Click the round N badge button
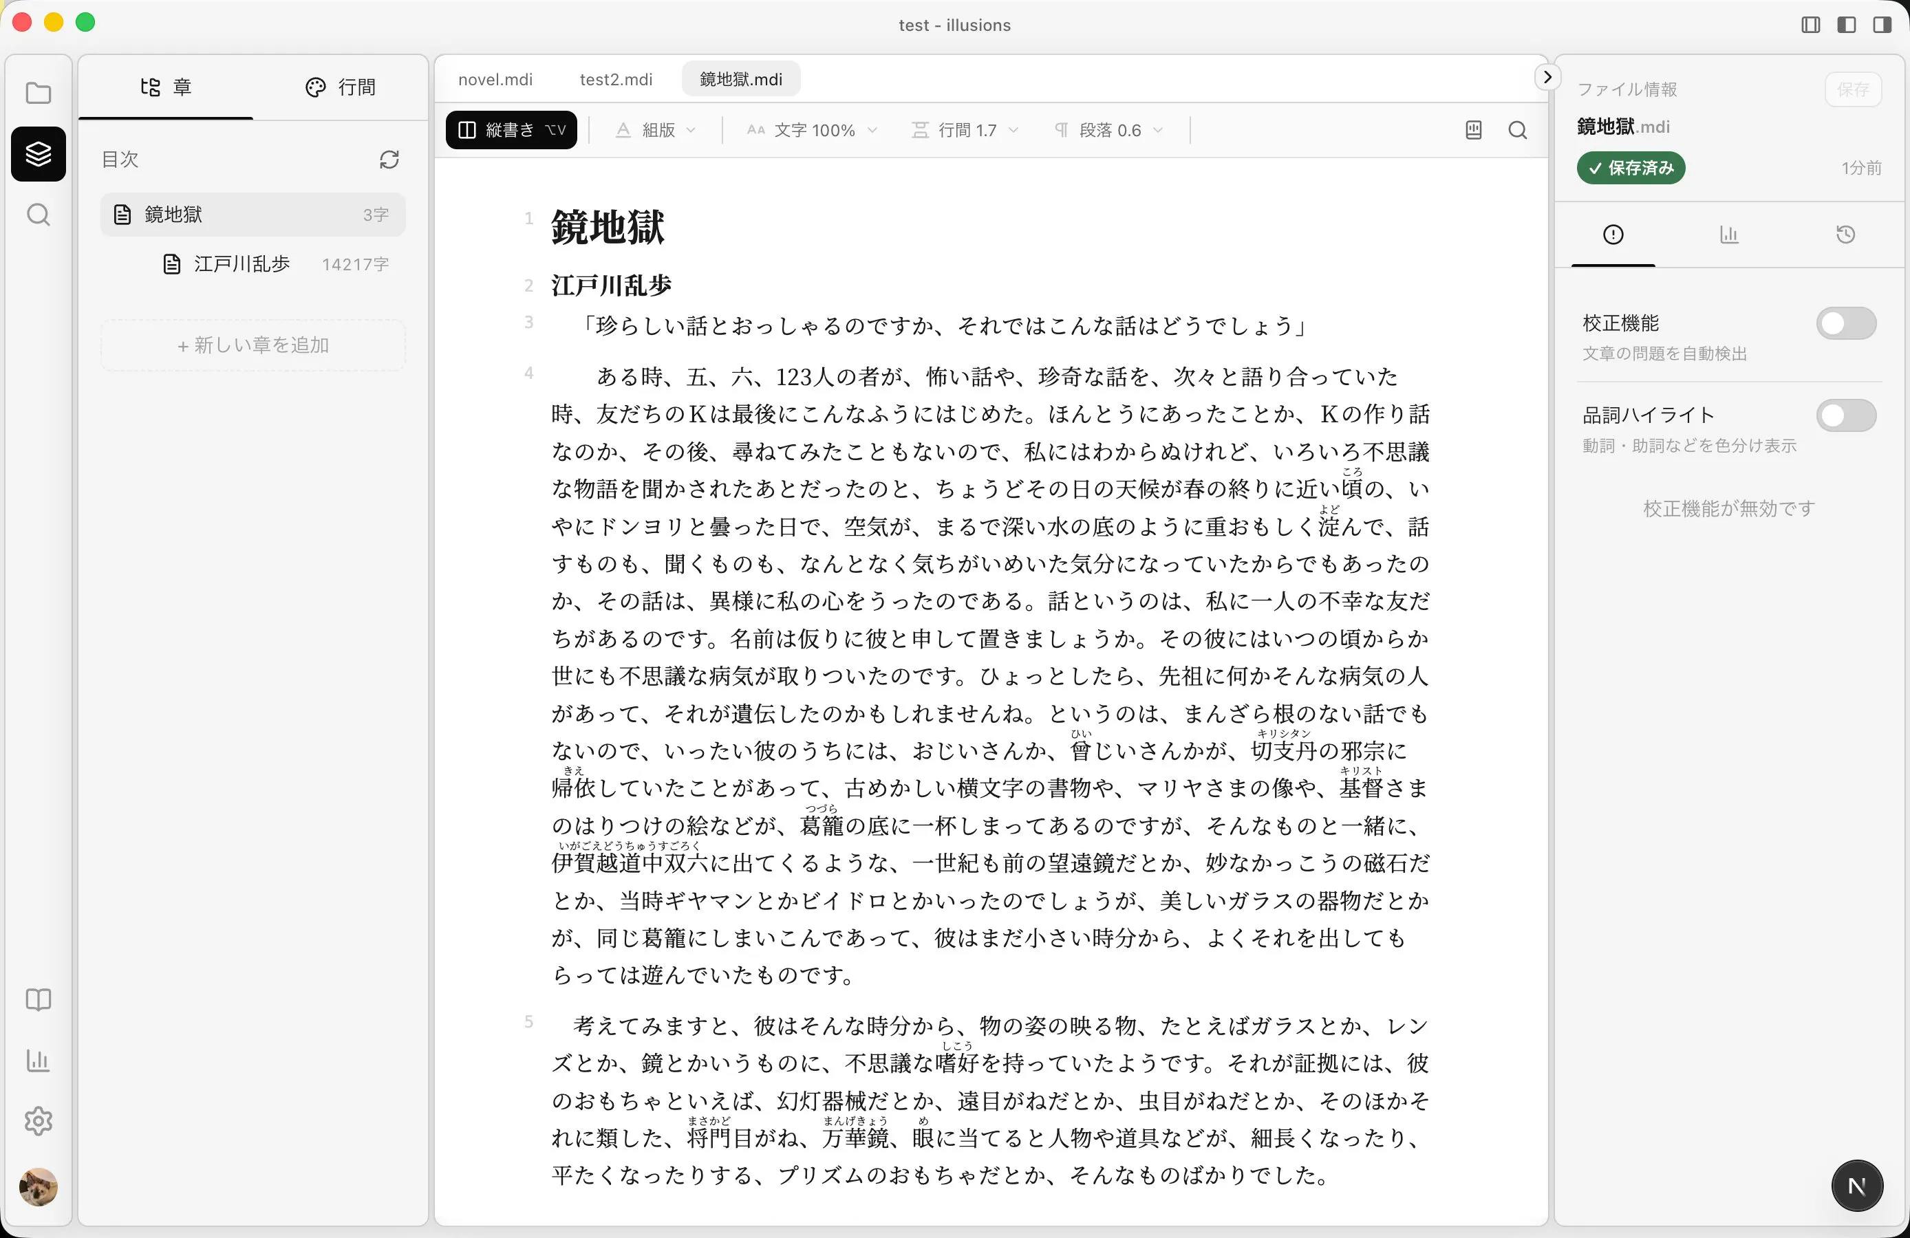Image resolution: width=1910 pixels, height=1238 pixels. 1856,1185
